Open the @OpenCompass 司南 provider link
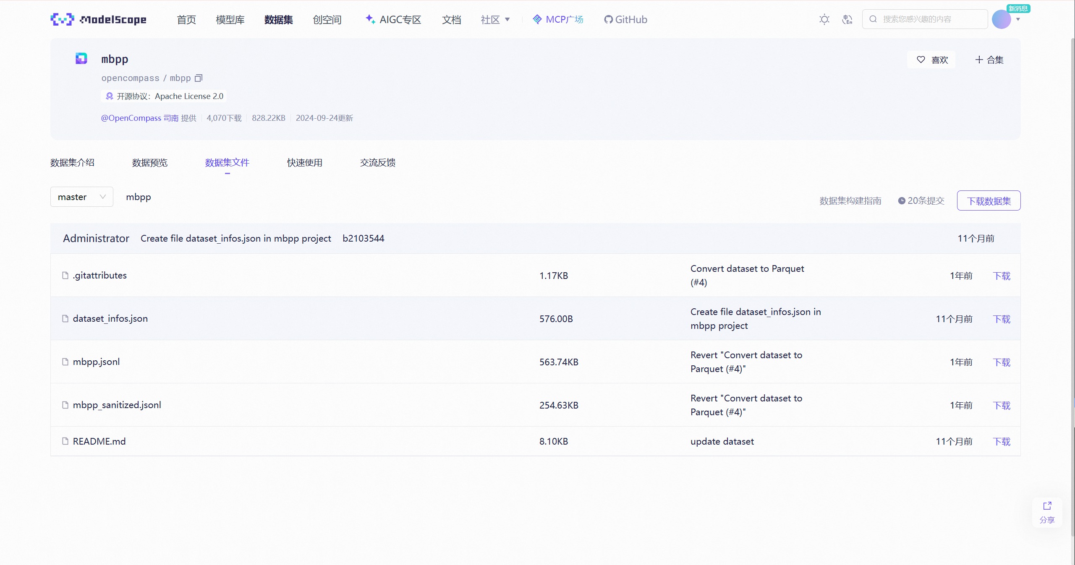 140,118
